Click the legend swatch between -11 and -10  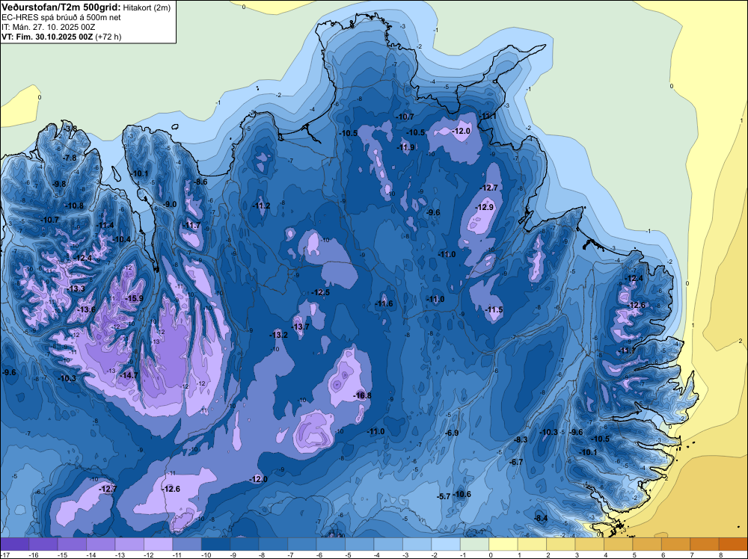click(x=187, y=544)
